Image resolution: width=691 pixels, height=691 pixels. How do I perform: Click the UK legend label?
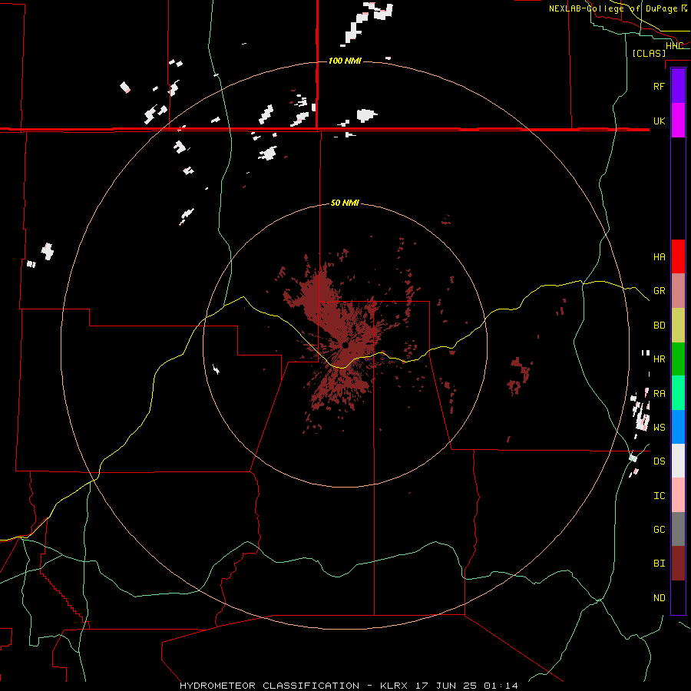click(659, 121)
